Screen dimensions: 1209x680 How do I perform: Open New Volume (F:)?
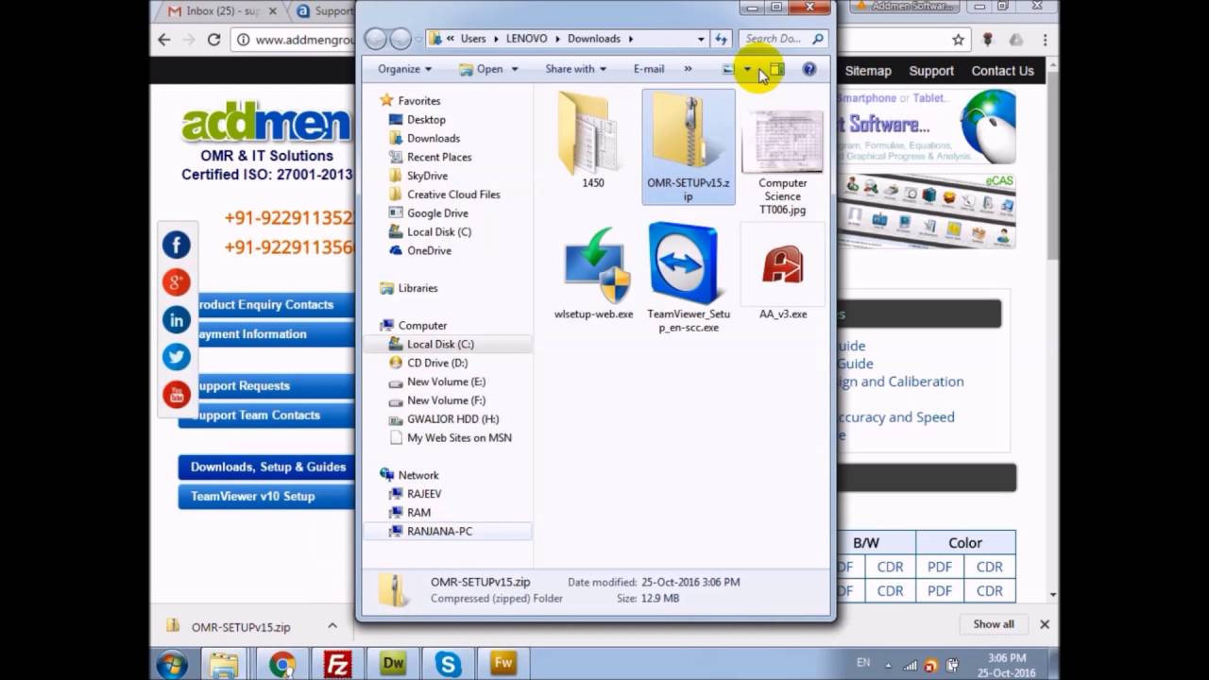(446, 400)
